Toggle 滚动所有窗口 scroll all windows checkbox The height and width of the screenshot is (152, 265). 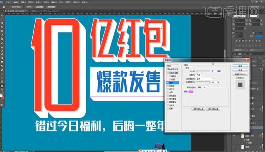10,7
